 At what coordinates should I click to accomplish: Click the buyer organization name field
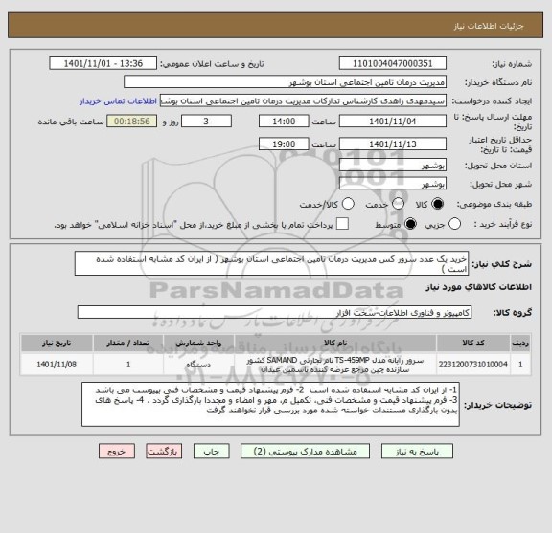coord(286,82)
